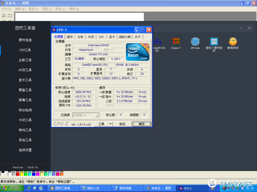Select 烤鸡工具 in toolbox sidebar

pyautogui.click(x=25, y=130)
